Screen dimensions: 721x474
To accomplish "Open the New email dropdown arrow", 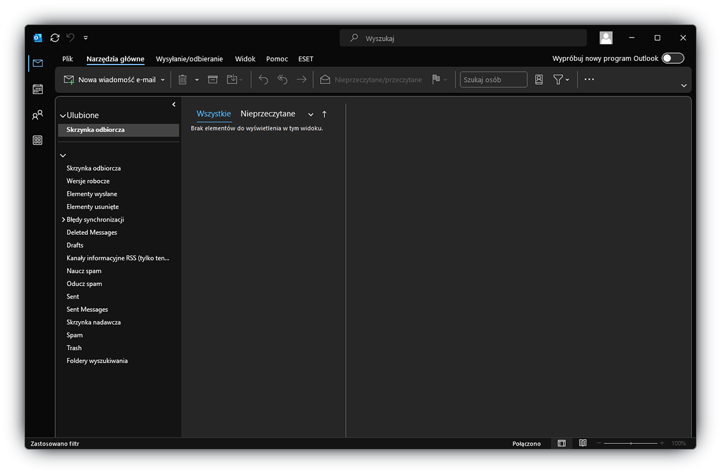I will click(163, 80).
